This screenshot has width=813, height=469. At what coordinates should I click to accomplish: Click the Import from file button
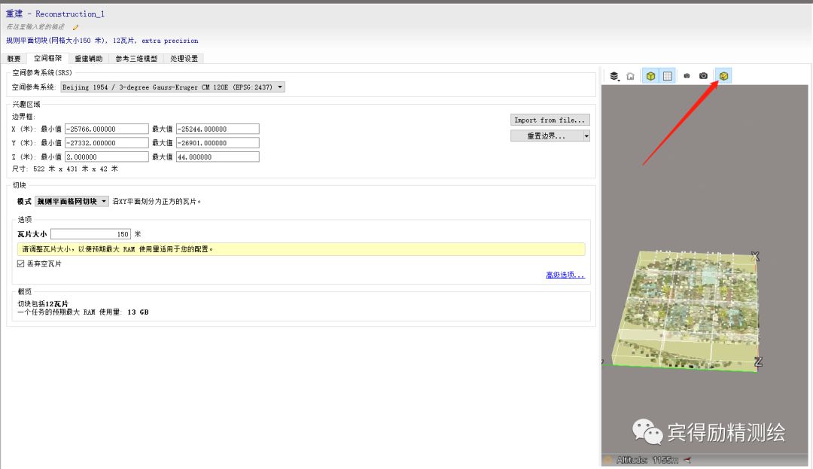(550, 120)
